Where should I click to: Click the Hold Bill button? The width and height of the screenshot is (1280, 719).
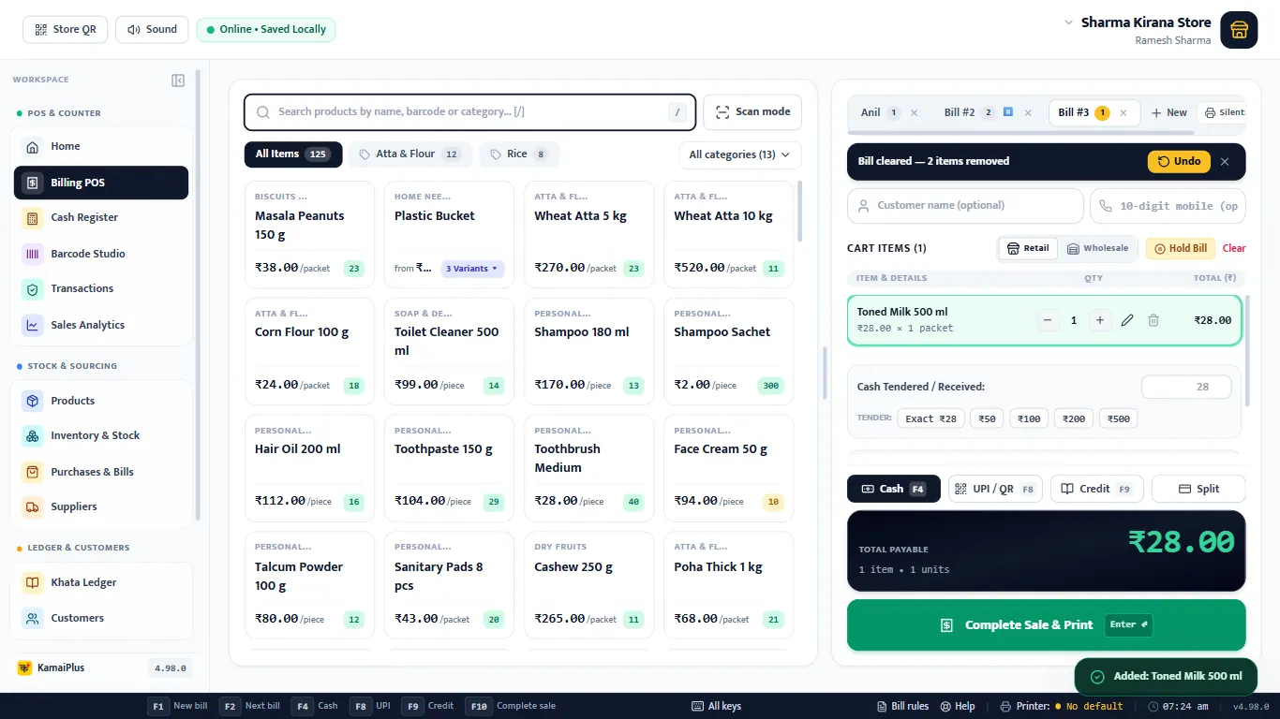[x=1180, y=248]
